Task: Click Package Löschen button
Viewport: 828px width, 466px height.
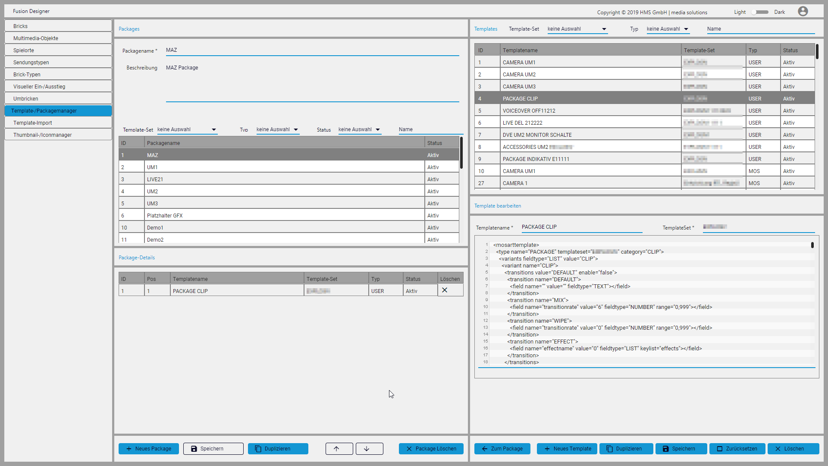Action: point(431,449)
